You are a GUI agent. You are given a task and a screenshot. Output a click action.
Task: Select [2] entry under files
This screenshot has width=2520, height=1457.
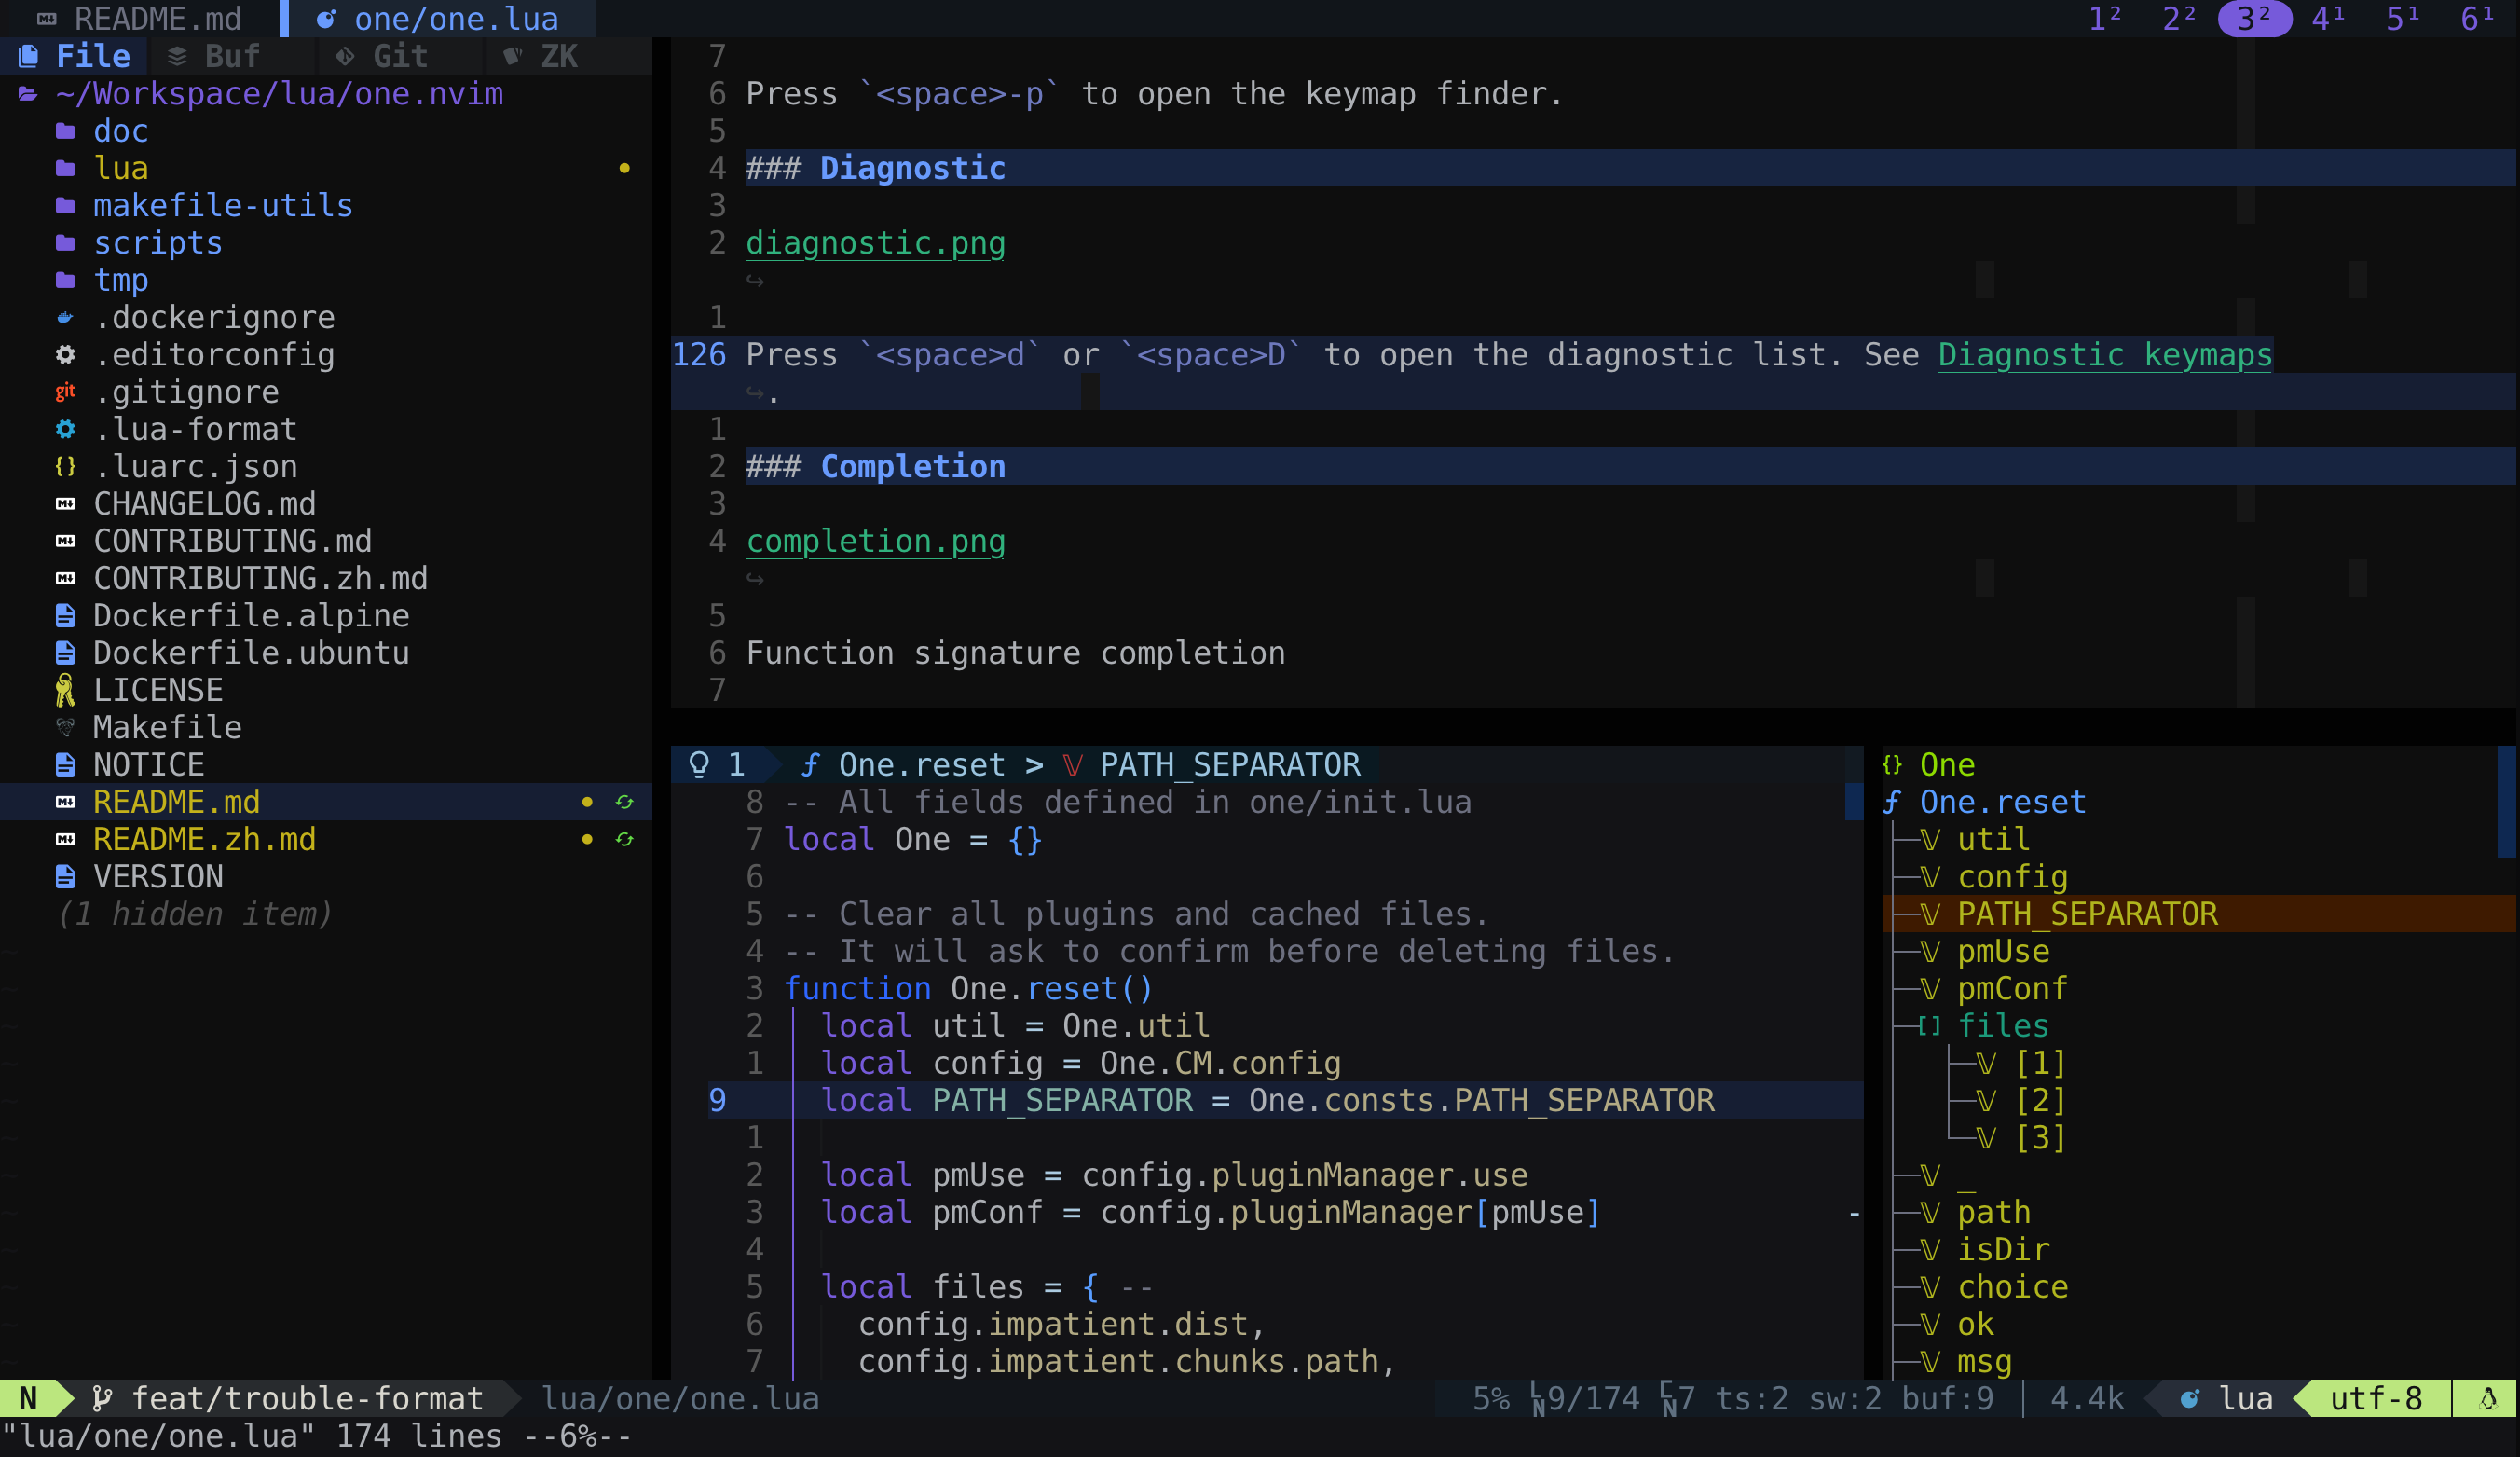click(2040, 1100)
